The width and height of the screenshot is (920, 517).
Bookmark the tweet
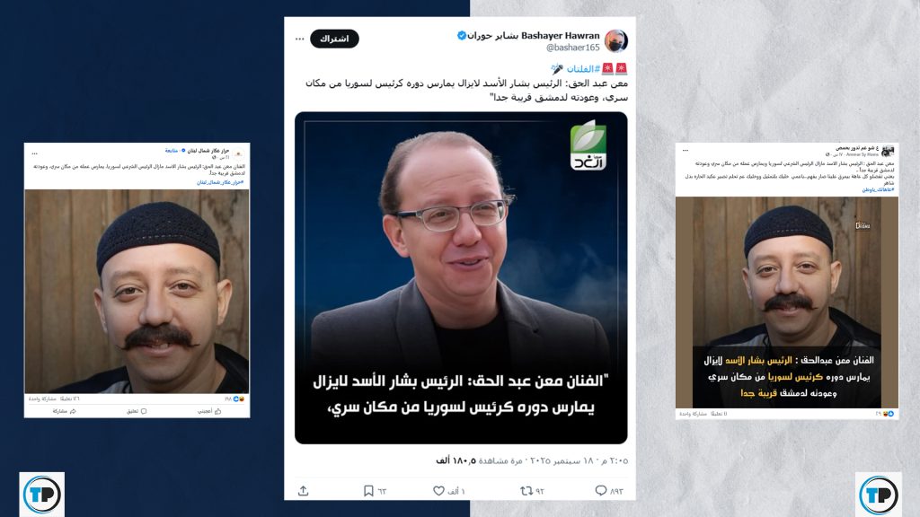tap(368, 491)
